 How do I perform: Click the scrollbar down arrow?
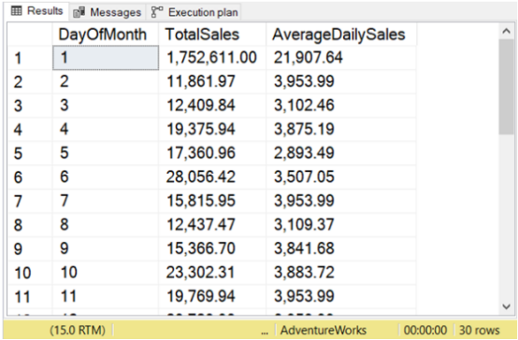[506, 306]
